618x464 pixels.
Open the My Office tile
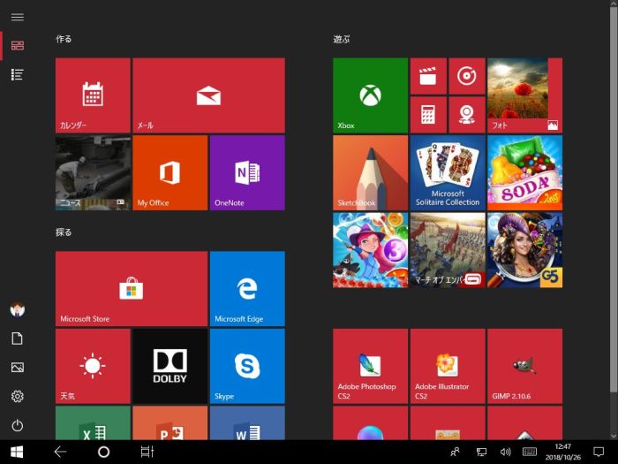coord(170,172)
